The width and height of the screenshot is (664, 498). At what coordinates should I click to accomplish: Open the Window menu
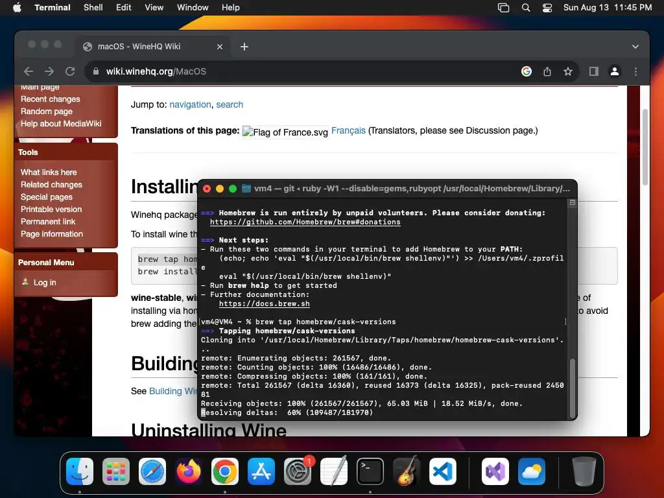[192, 8]
